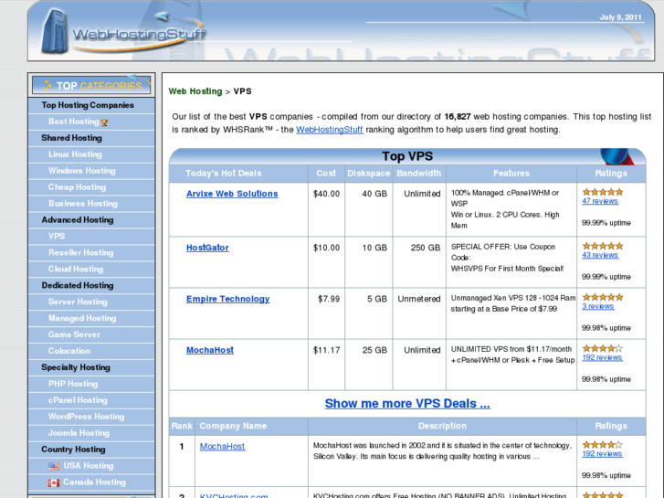Open 192 reviews in MochaHost's hot deals row
The image size is (664, 498).
tap(602, 357)
